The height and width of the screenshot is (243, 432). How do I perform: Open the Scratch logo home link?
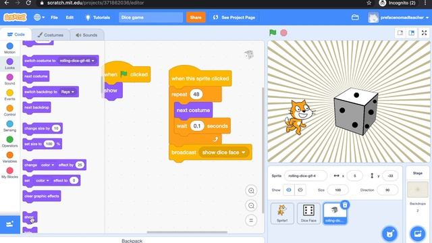point(15,18)
